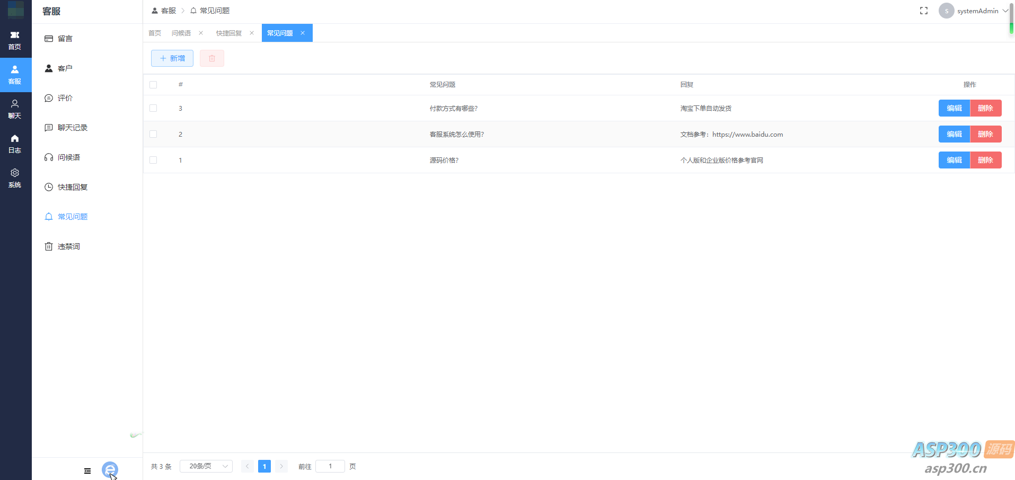Enter fullscreen using the top-right icon
This screenshot has height=480, width=1015.
click(924, 10)
